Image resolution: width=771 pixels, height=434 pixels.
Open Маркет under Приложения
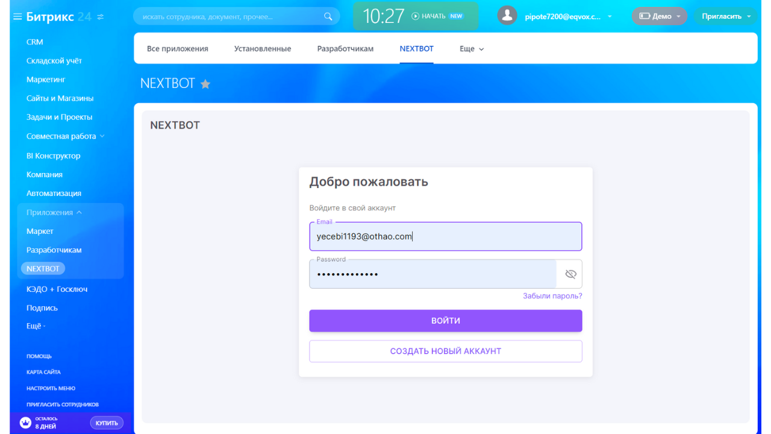click(40, 231)
